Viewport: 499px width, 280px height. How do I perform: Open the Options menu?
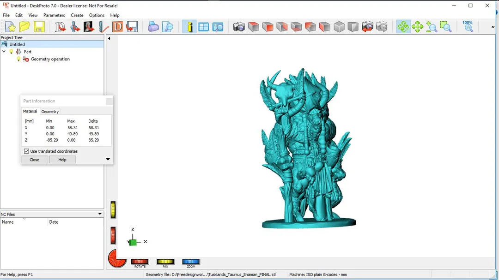97,15
